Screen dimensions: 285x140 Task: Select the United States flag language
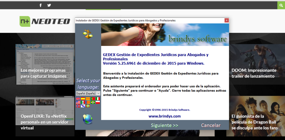tap(78, 102)
